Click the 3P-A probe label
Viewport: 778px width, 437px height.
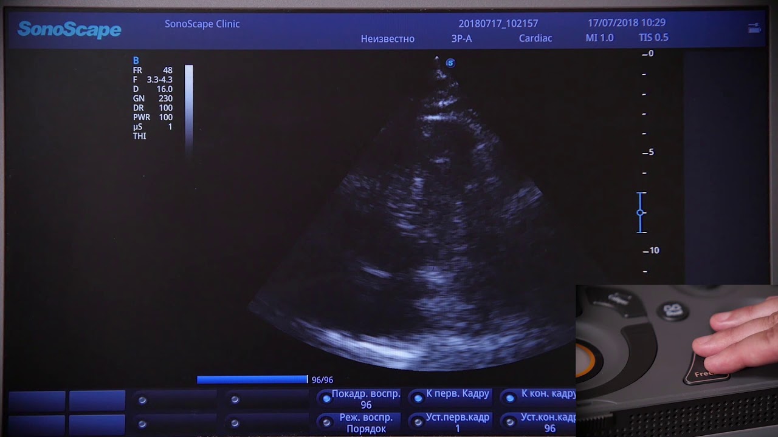[x=462, y=38]
